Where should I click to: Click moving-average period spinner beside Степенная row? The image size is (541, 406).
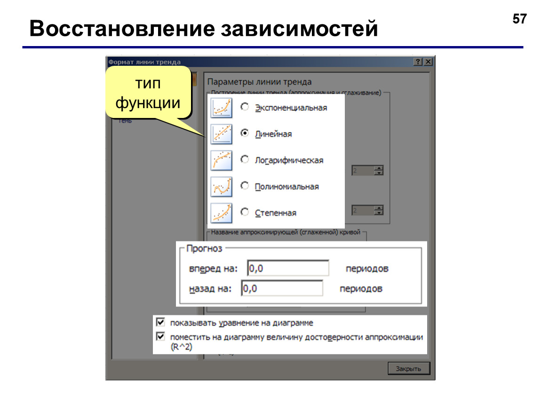[368, 210]
